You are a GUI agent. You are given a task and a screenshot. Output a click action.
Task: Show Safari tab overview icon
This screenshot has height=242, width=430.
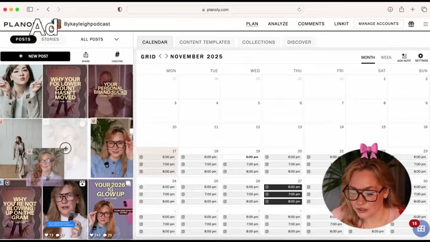click(x=424, y=9)
